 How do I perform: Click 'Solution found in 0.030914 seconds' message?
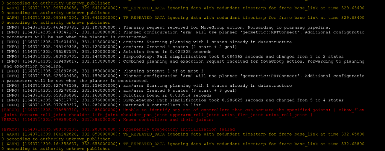point(107,95)
